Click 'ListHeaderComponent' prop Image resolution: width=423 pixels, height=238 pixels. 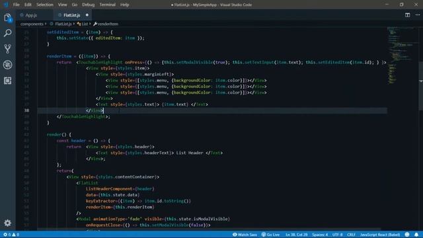(x=109, y=188)
